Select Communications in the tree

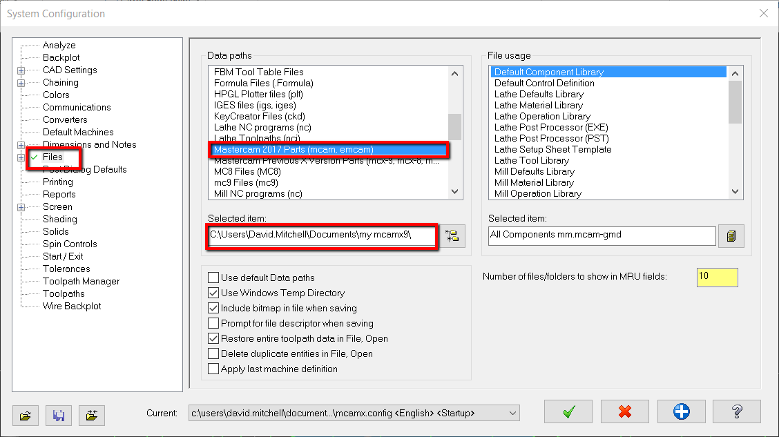pos(77,107)
